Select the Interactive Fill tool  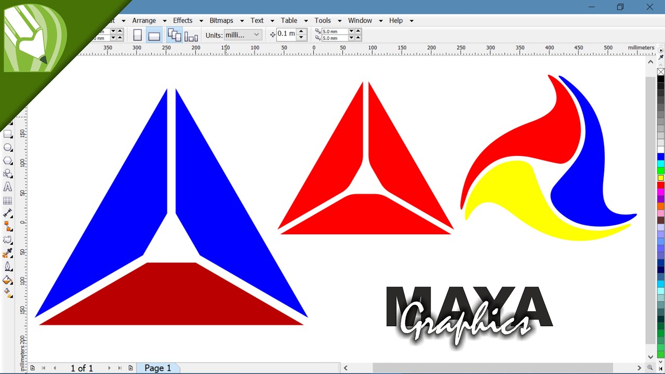(x=8, y=293)
